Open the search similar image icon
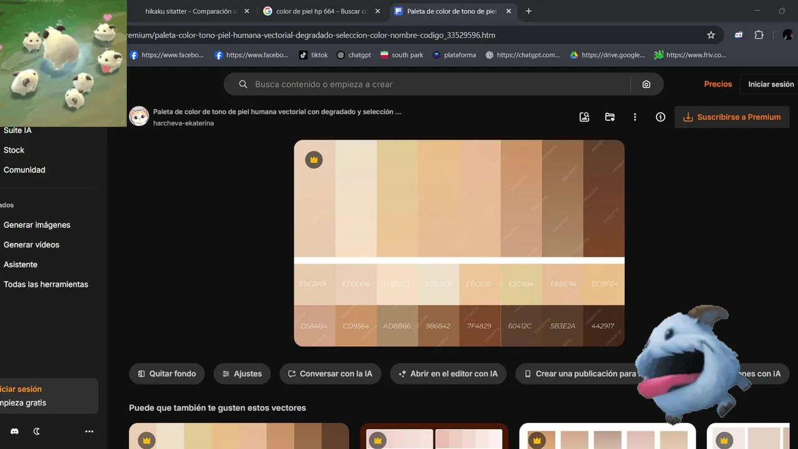The height and width of the screenshot is (449, 798). point(584,117)
